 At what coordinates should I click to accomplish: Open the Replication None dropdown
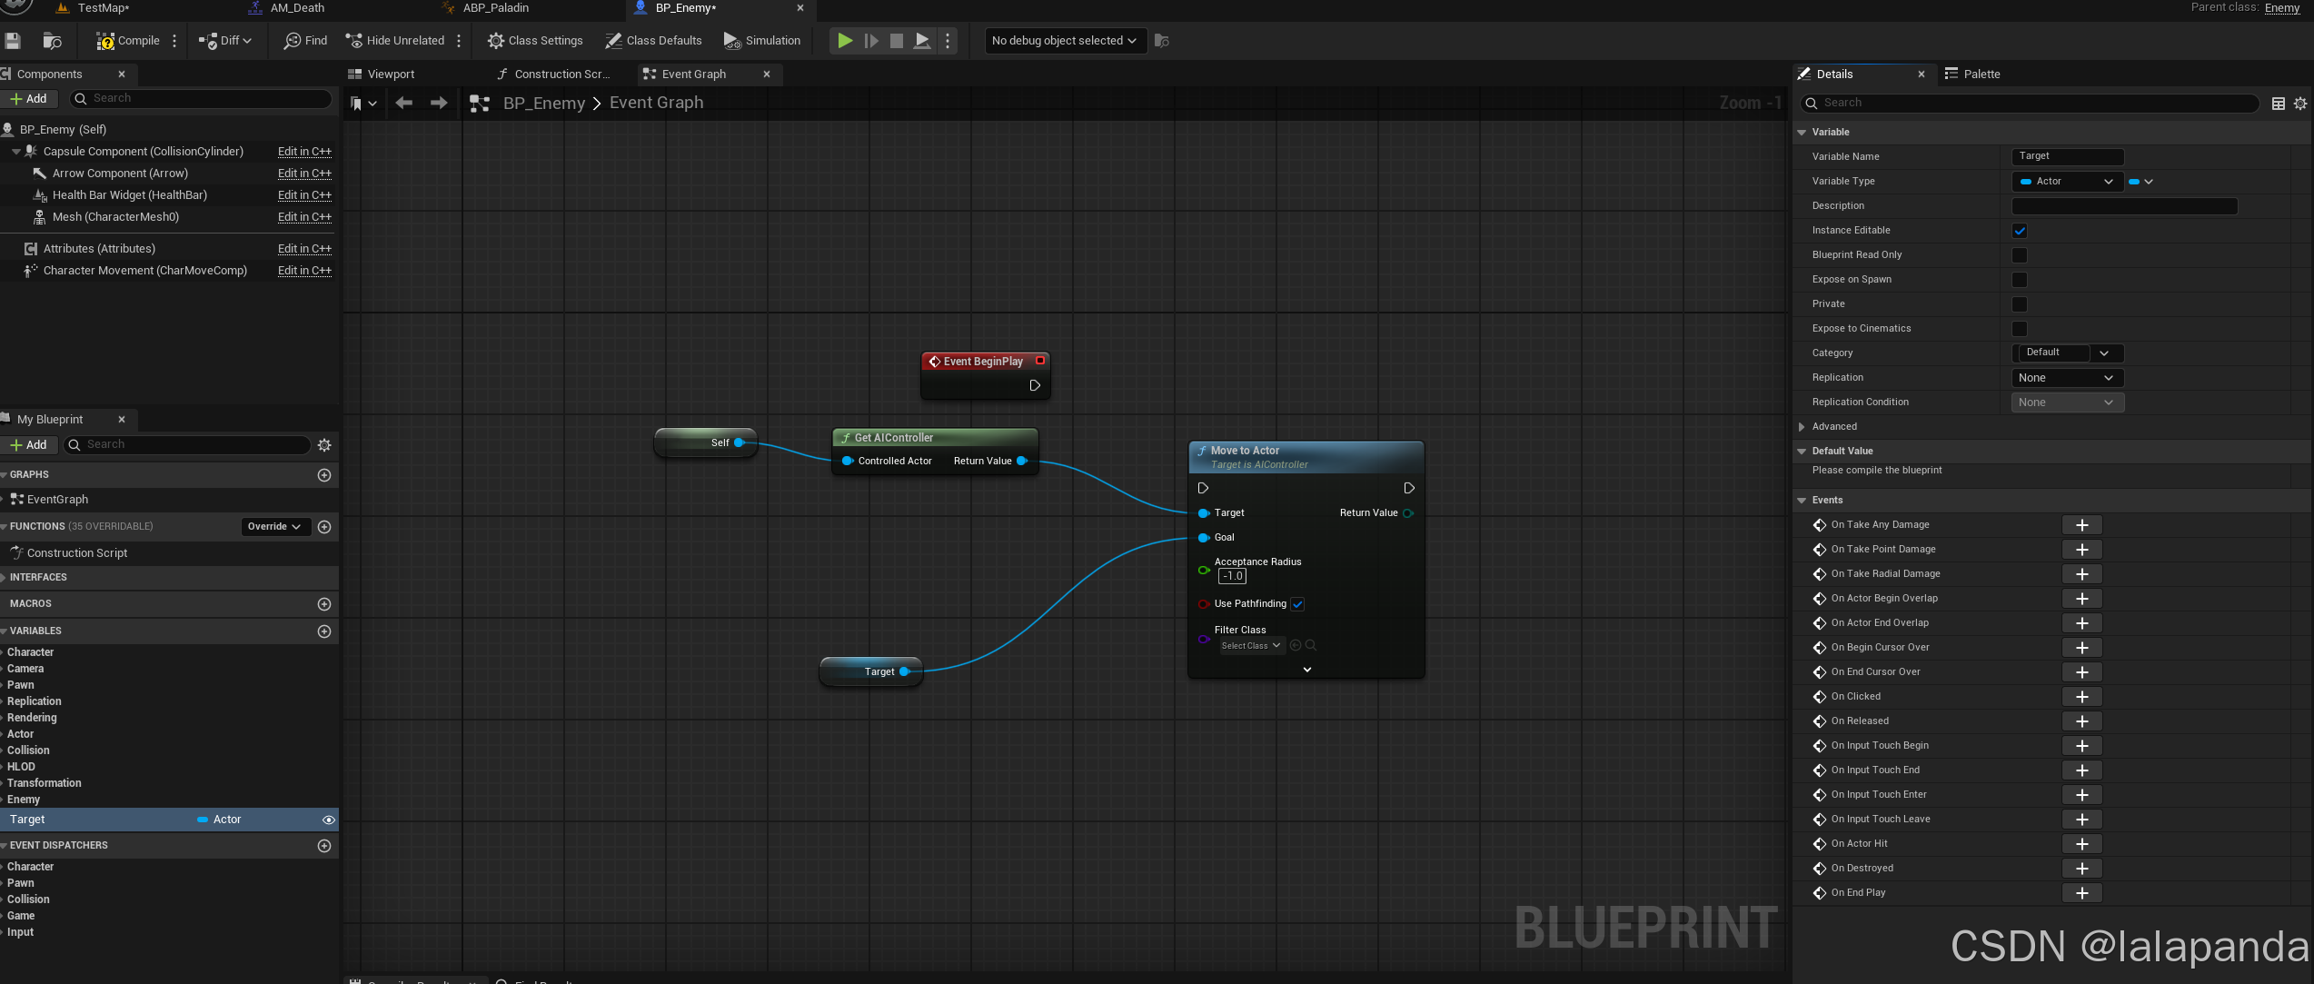pos(2067,378)
